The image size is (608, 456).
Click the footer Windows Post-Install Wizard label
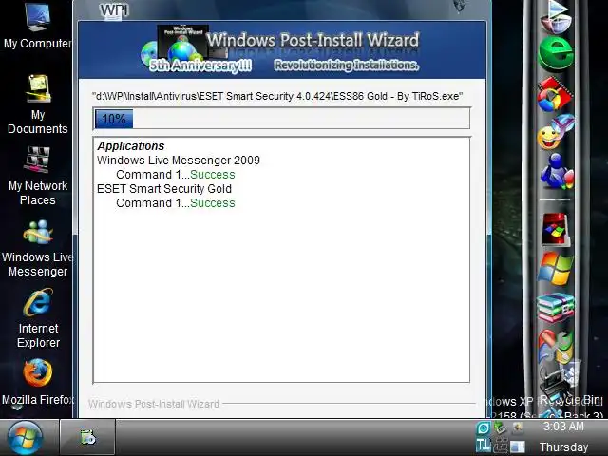154,404
